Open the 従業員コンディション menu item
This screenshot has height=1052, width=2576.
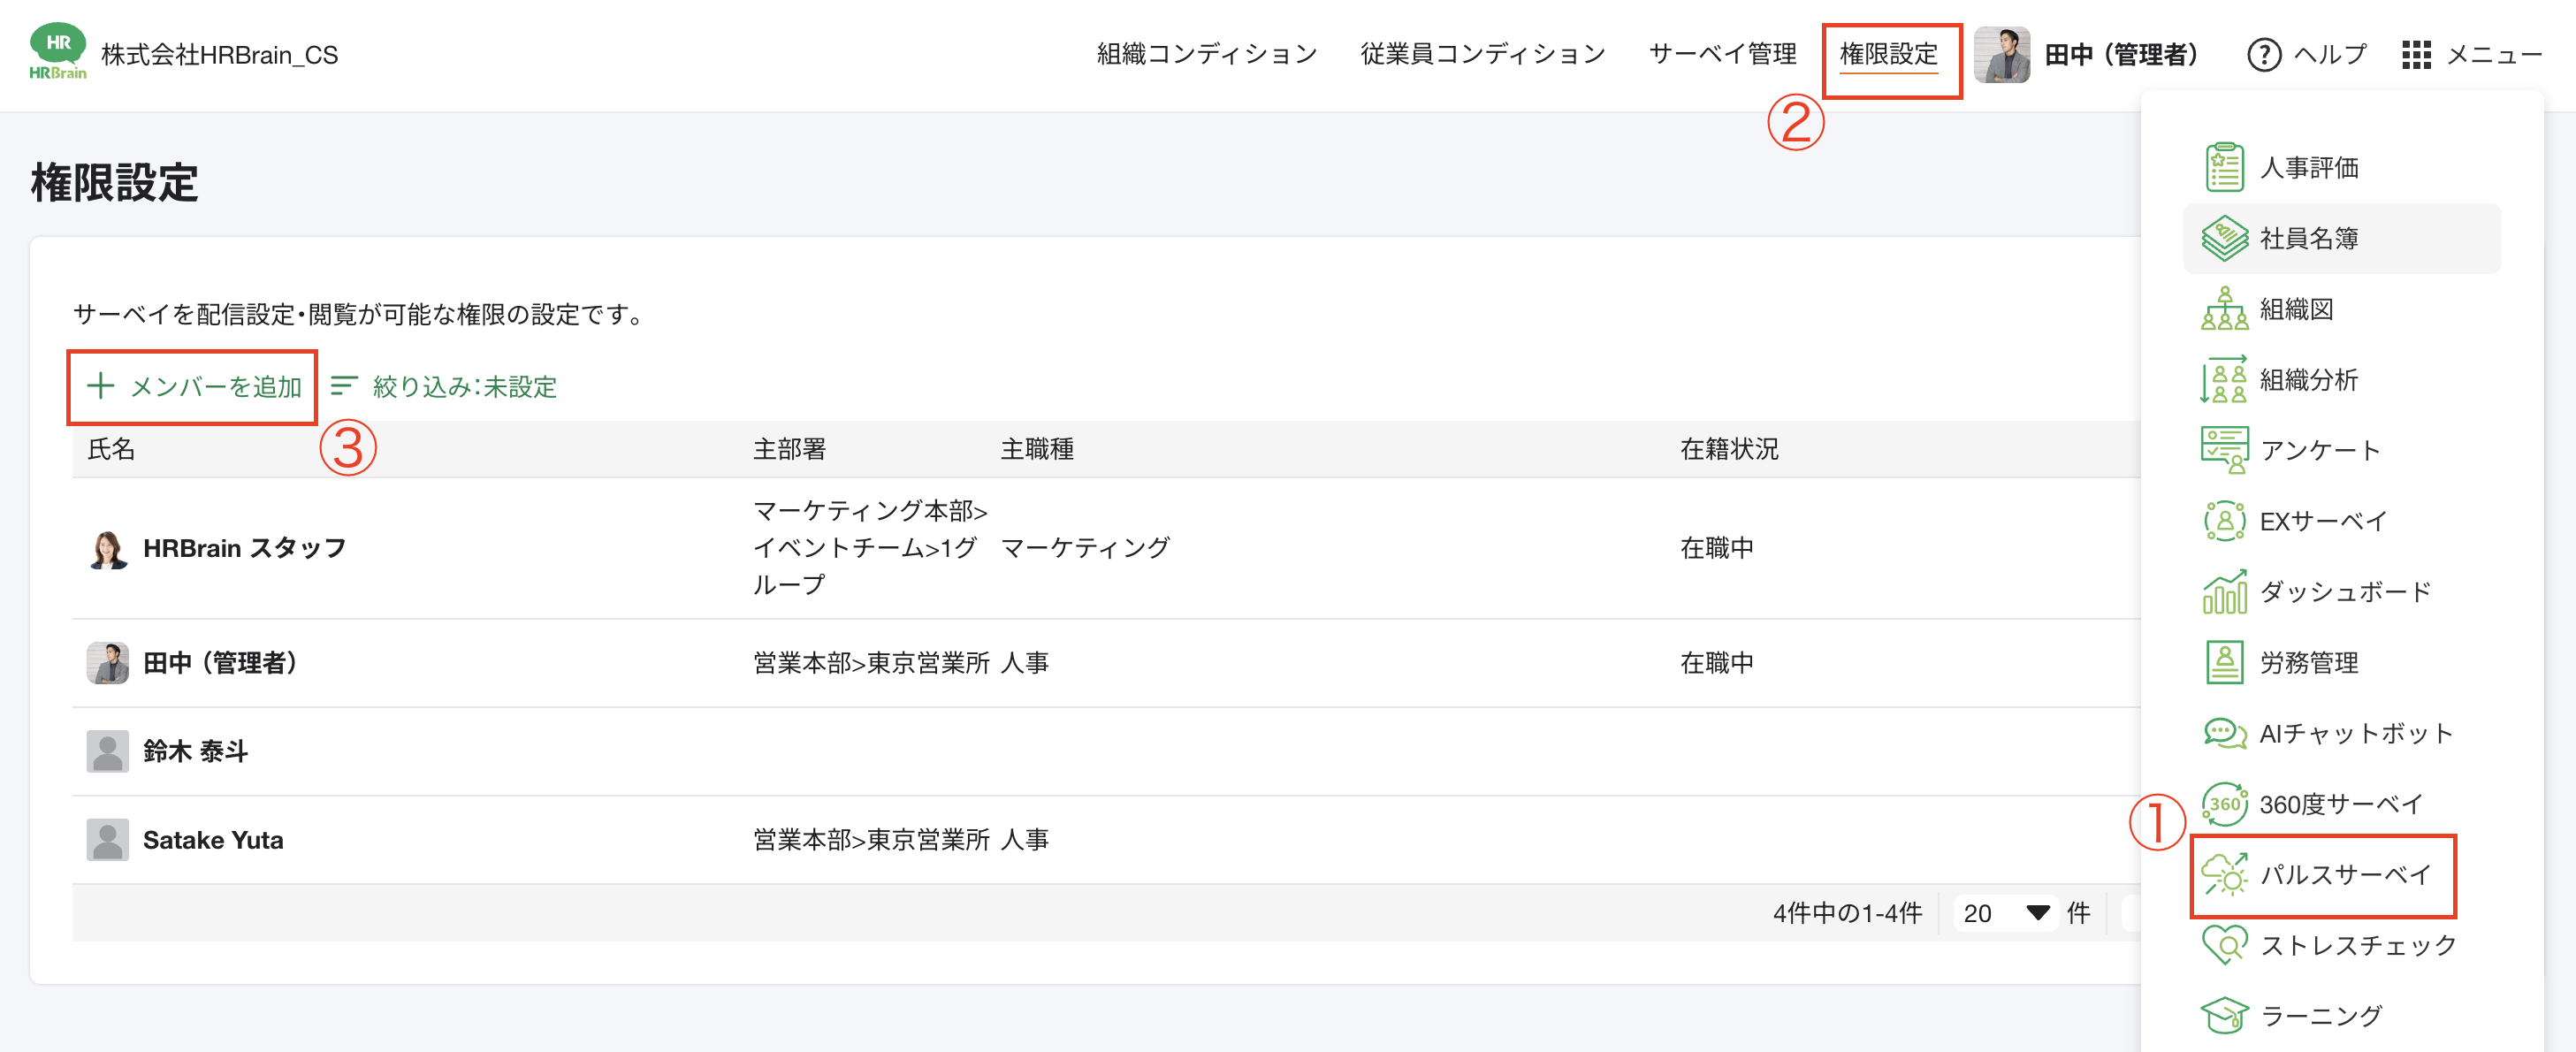[x=1482, y=55]
